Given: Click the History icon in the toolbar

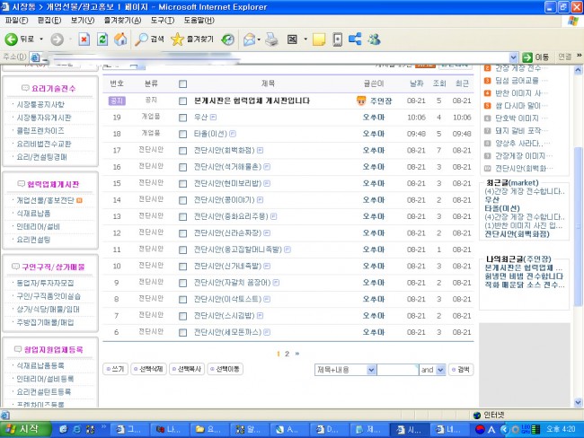Looking at the screenshot, I should tap(228, 39).
